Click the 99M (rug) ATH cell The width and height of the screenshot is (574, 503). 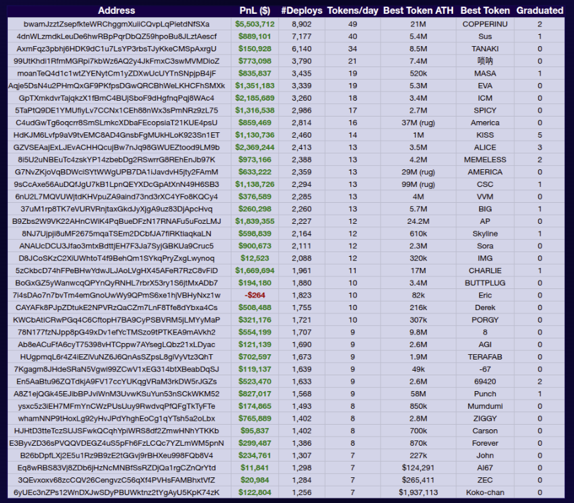click(x=418, y=184)
